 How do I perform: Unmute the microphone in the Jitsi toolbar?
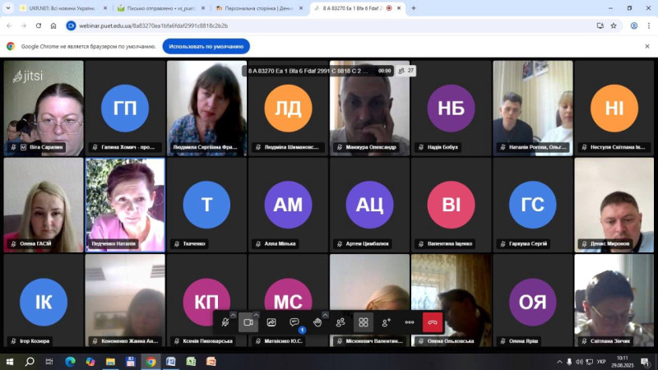point(225,322)
